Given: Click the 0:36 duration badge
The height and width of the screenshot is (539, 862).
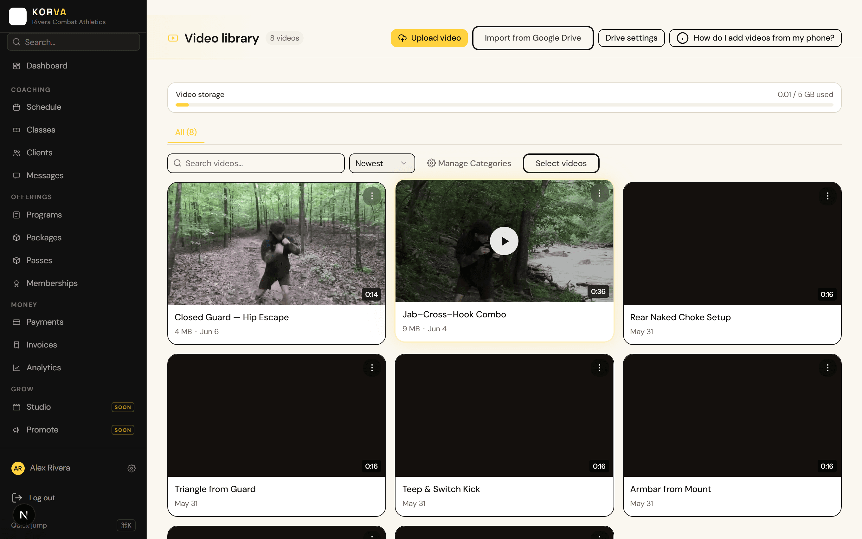Looking at the screenshot, I should coord(598,292).
